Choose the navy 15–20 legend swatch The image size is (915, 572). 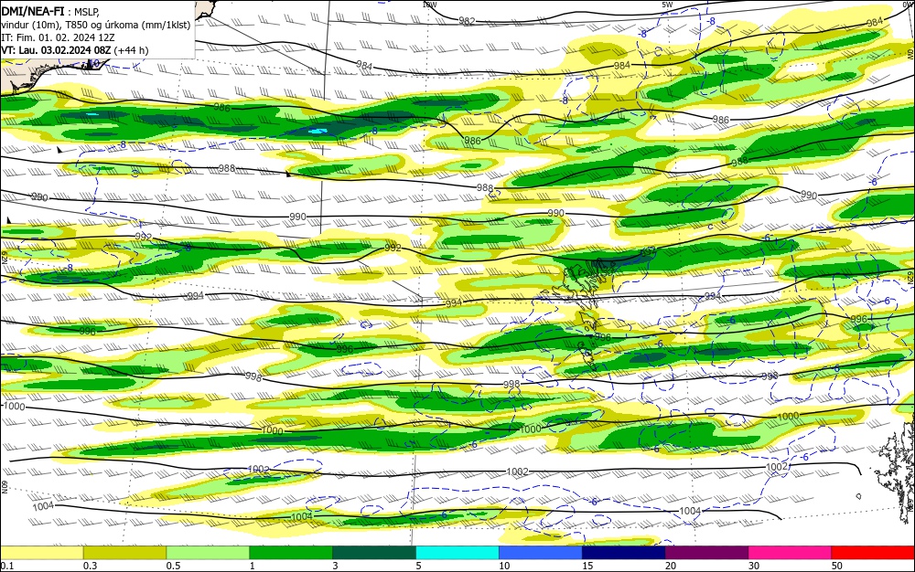pyautogui.click(x=624, y=553)
